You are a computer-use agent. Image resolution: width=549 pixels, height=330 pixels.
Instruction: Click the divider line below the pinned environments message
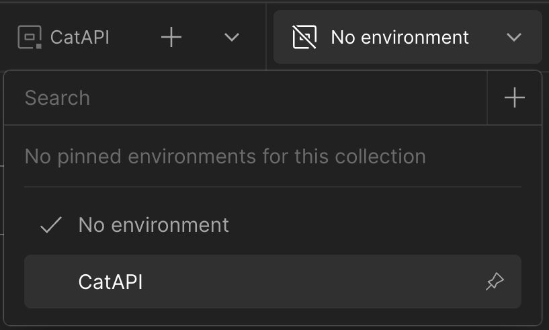pos(272,187)
